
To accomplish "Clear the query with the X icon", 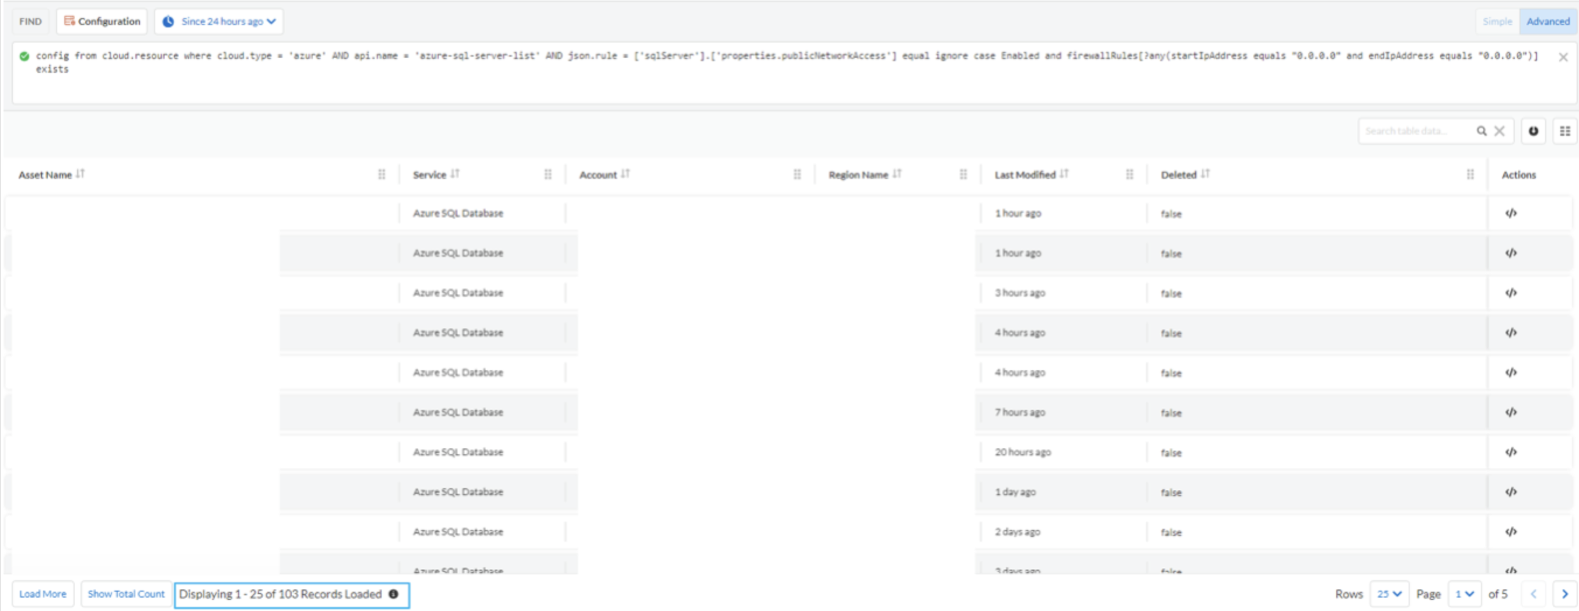I will 1563,57.
